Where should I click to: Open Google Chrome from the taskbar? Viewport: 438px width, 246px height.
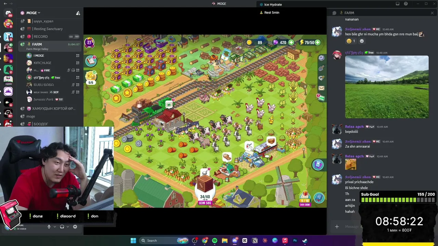pos(205,241)
